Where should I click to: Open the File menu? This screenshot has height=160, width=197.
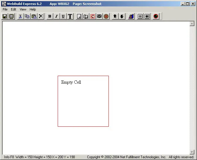point(5,9)
